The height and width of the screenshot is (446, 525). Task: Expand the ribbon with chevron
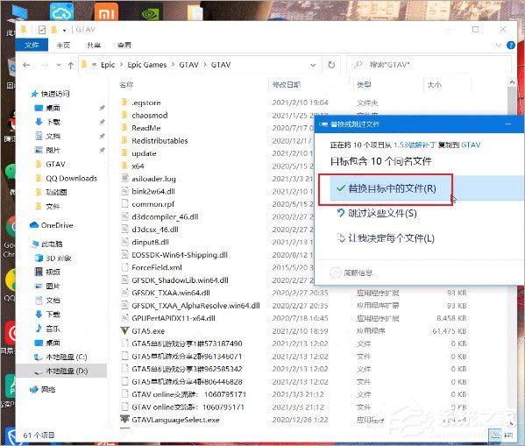pos(499,45)
